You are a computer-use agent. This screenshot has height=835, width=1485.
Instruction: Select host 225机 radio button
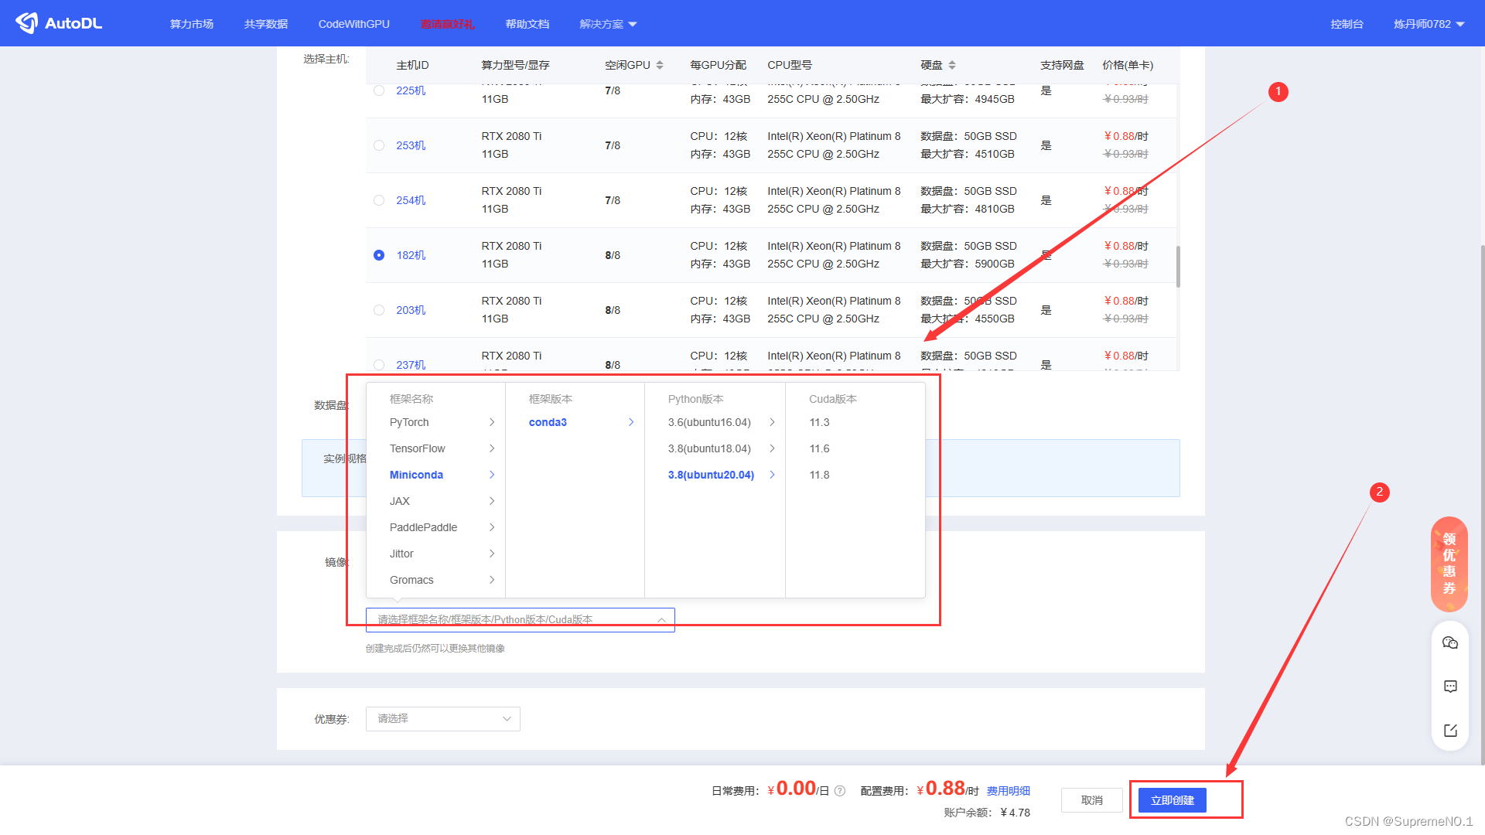tap(379, 90)
